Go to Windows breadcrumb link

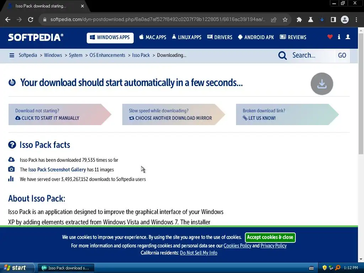pos(53,55)
